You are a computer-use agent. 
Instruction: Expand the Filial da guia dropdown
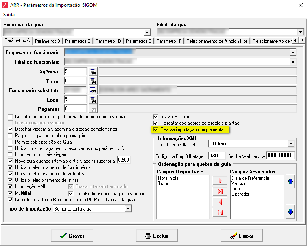coord(301,32)
